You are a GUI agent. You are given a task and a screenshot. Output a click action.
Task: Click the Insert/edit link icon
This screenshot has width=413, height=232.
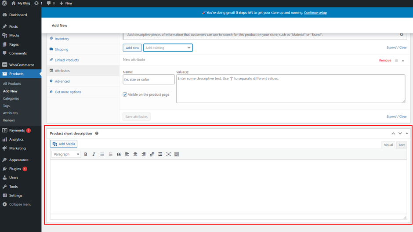[x=152, y=154]
